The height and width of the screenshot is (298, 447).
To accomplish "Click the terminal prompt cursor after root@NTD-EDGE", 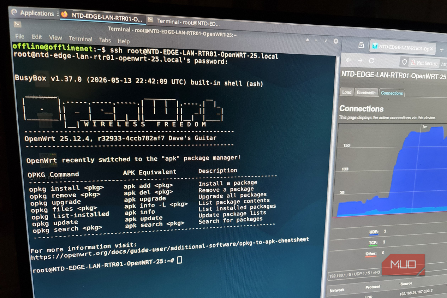I will click(x=179, y=260).
